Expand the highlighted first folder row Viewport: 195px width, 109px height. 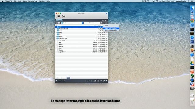point(56,27)
